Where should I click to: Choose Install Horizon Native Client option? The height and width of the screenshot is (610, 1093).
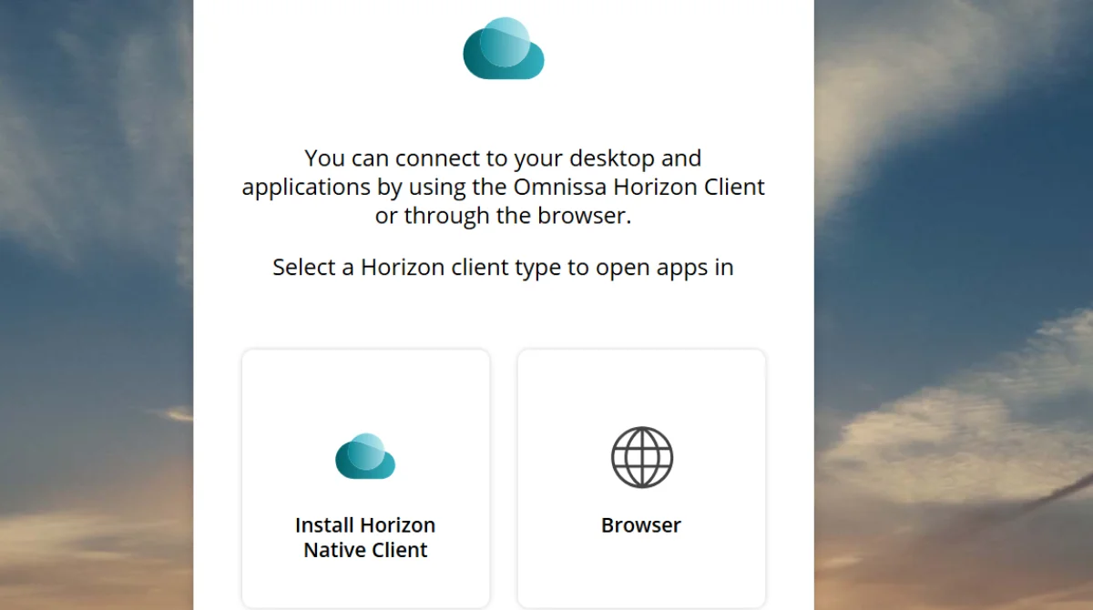tap(365, 478)
